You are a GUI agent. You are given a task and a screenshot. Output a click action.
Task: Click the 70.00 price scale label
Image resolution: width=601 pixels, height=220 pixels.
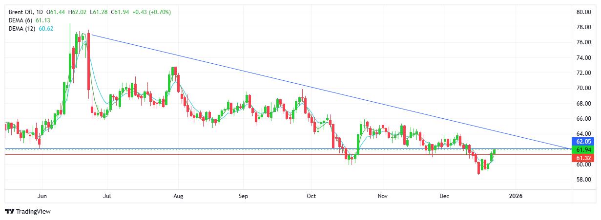click(584, 88)
